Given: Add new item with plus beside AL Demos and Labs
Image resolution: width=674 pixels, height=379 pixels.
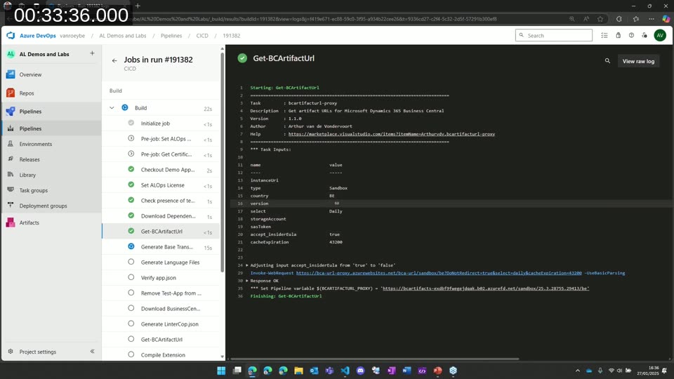Looking at the screenshot, I should [92, 53].
